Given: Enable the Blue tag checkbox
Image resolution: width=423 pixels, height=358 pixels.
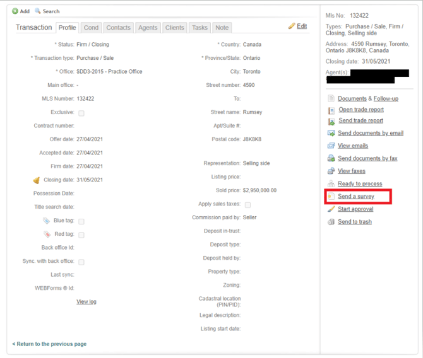Looking at the screenshot, I should [x=81, y=221].
